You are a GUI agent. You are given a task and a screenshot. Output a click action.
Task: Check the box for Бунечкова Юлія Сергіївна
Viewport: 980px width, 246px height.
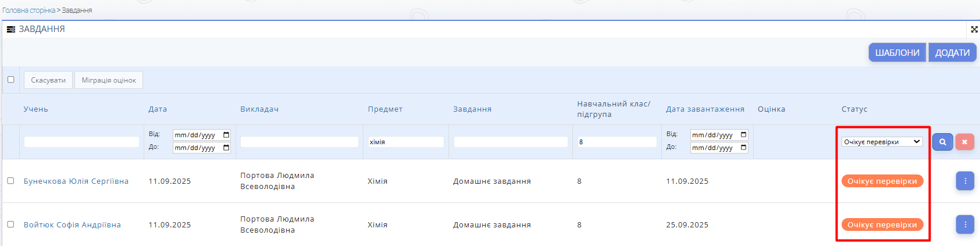point(10,181)
